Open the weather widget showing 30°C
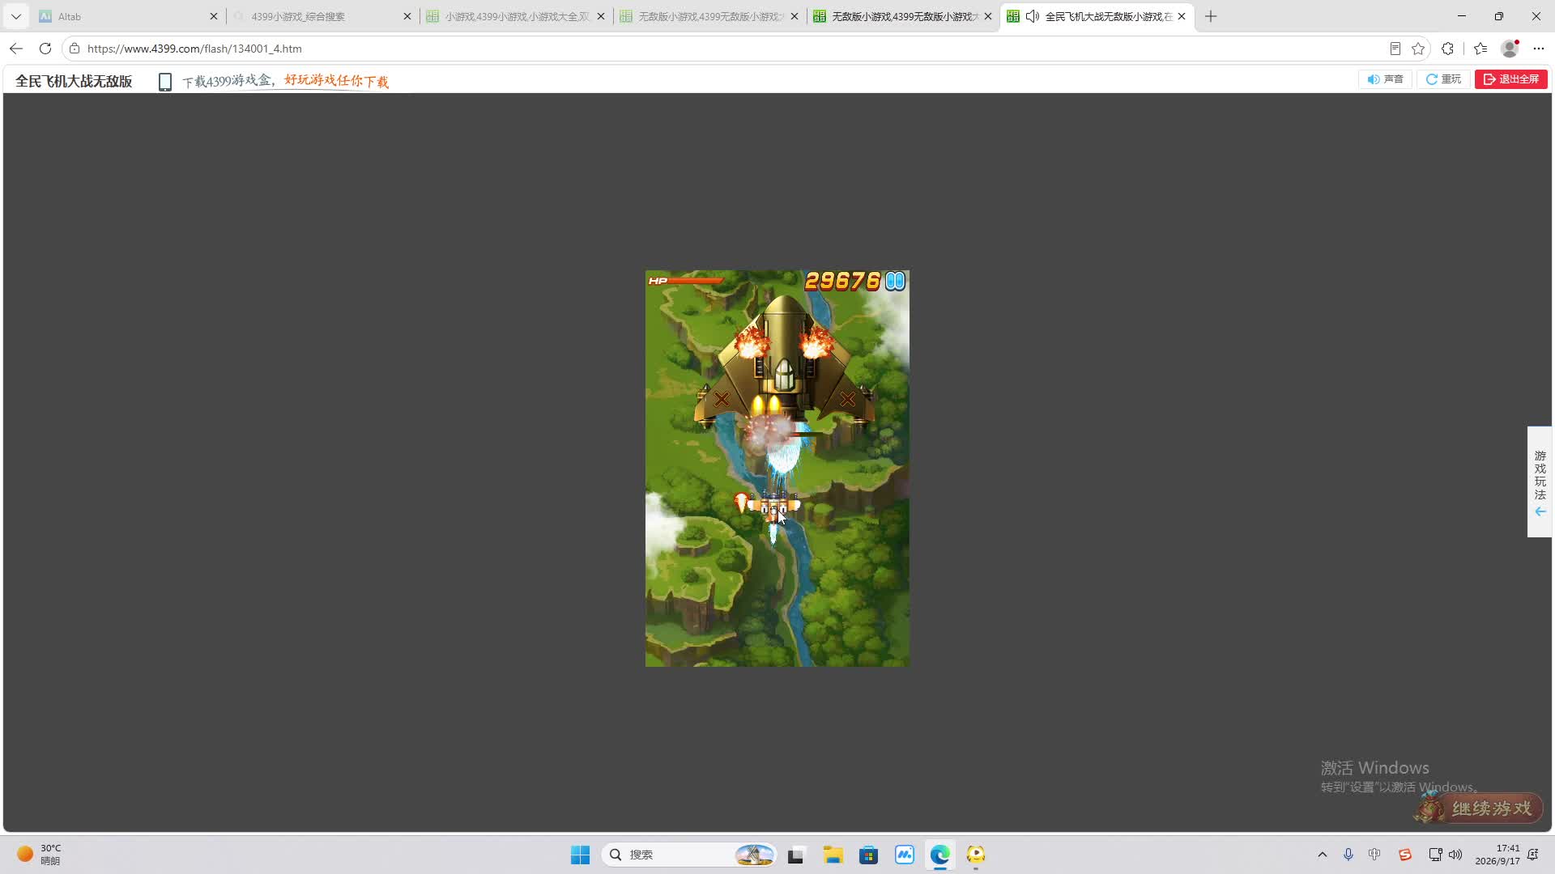Viewport: 1555px width, 874px height. pos(39,855)
